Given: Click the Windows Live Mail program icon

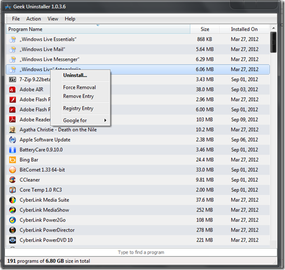Looking at the screenshot, I should [12, 49].
